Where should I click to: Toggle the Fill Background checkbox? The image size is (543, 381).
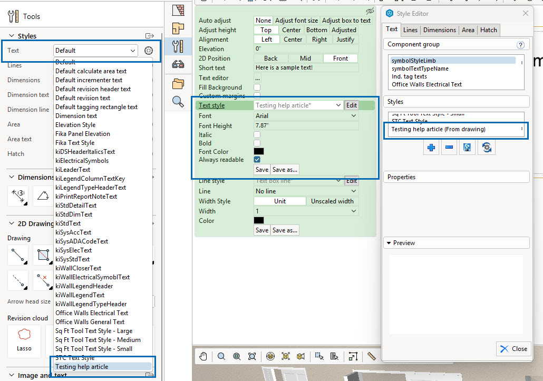click(257, 87)
